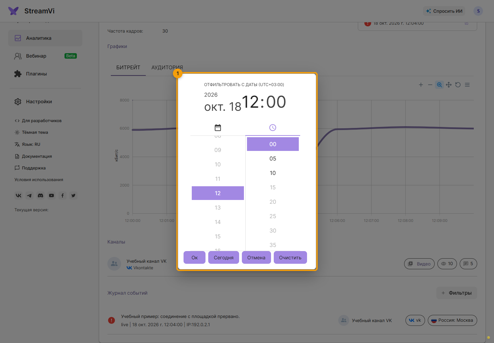Click the Россия: Москва location tag
Screen dimensions: 494x343
(452, 320)
